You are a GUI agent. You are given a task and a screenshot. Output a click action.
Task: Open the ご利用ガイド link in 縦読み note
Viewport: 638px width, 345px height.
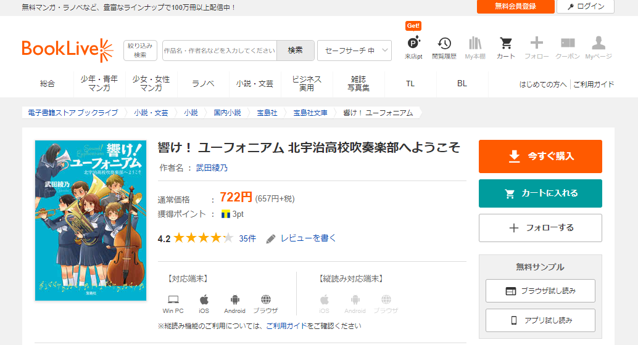[286, 326]
